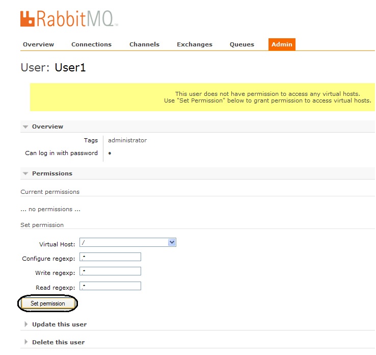
Task: Open the Exchanges tab
Action: click(x=195, y=44)
